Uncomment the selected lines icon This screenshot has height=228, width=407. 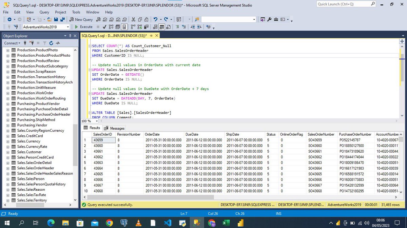click(x=183, y=27)
